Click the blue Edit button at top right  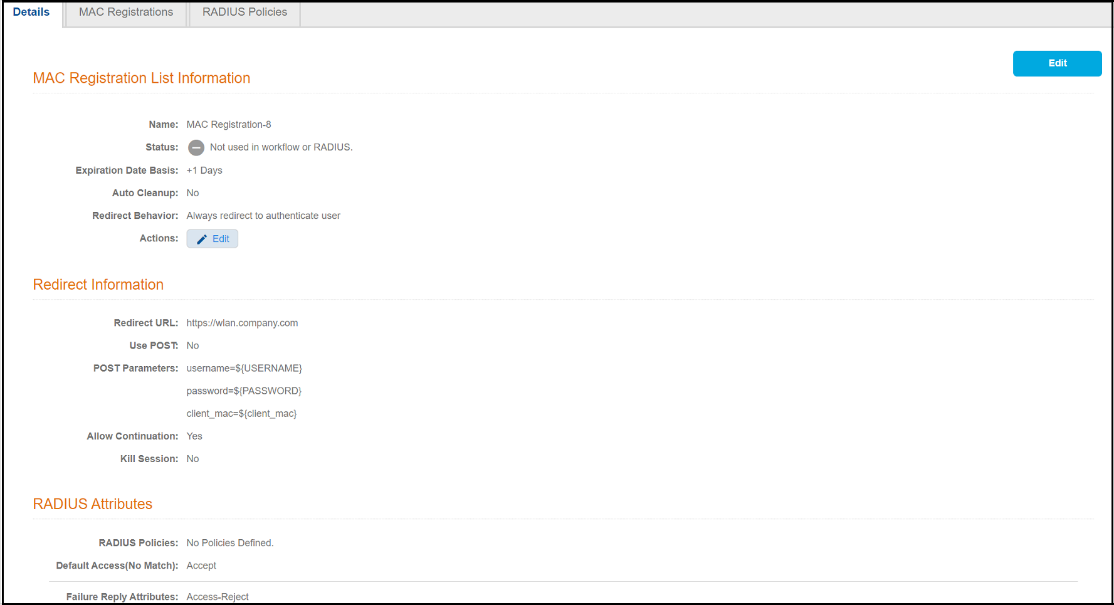click(x=1057, y=63)
